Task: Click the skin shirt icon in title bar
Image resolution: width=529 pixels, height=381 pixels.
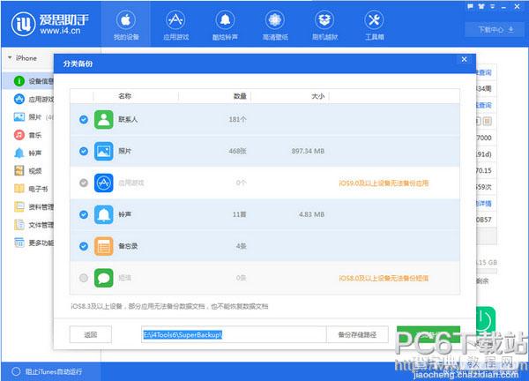Action: (481, 6)
